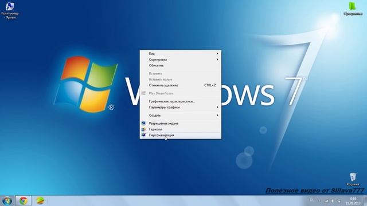
Task: Open Гаджеты from the context menu
Action: [x=181, y=129]
